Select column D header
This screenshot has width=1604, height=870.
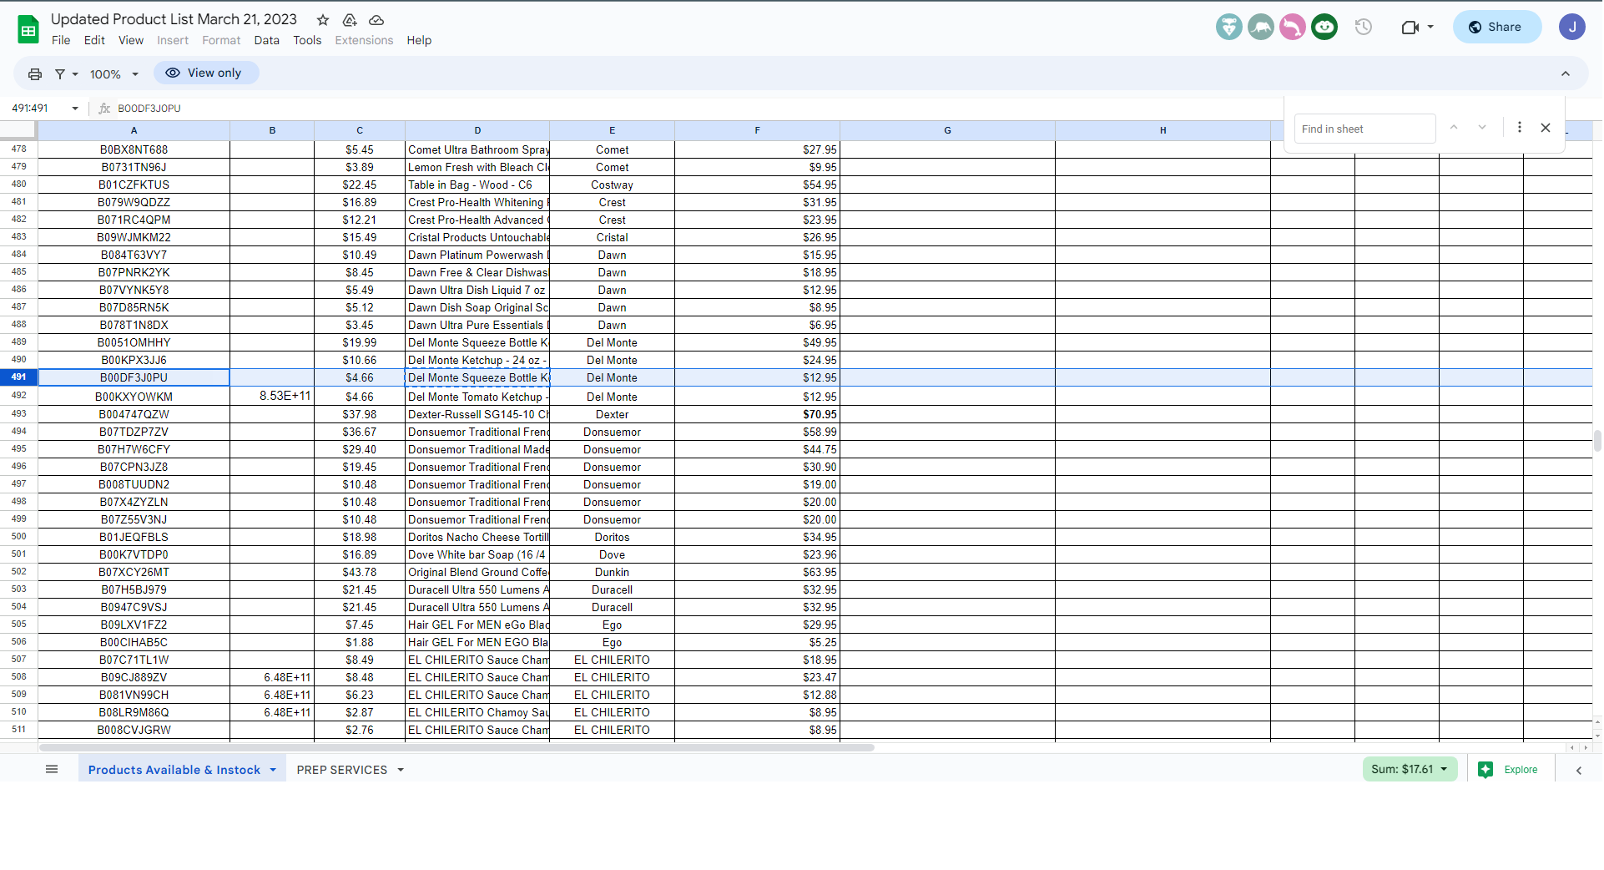click(477, 130)
